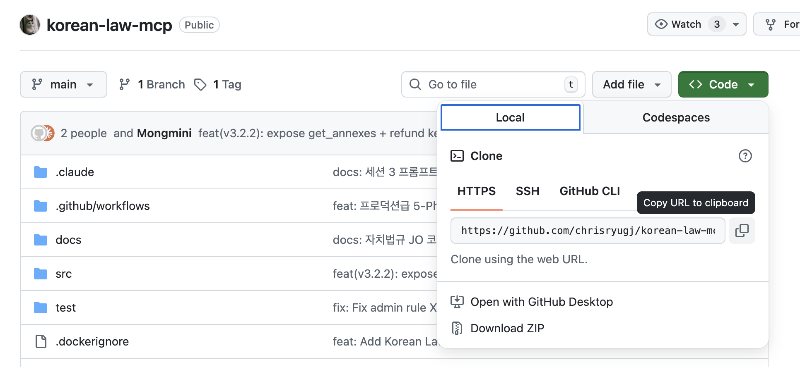Click the Clone terminal icon
Viewport: 800px width, 367px height.
pos(457,156)
